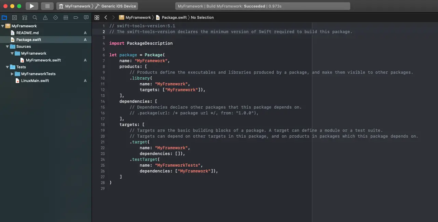Viewport: 438px width, 222px height.
Task: Choose the Generic iOS Device destination
Action: tap(116, 6)
